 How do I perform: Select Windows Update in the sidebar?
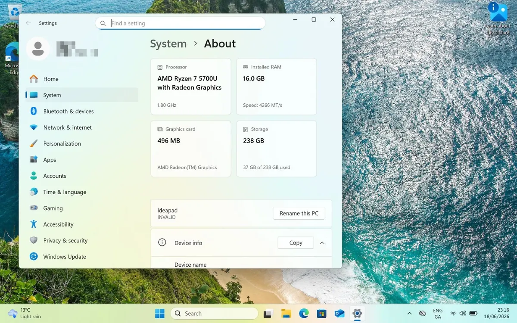pos(82,257)
